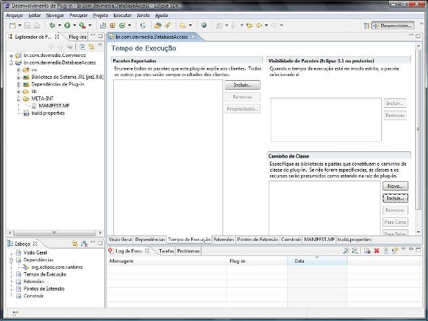Open the Log de Erros view menu triangle
Image resolution: width=428 pixels, height=321 pixels.
point(404,249)
